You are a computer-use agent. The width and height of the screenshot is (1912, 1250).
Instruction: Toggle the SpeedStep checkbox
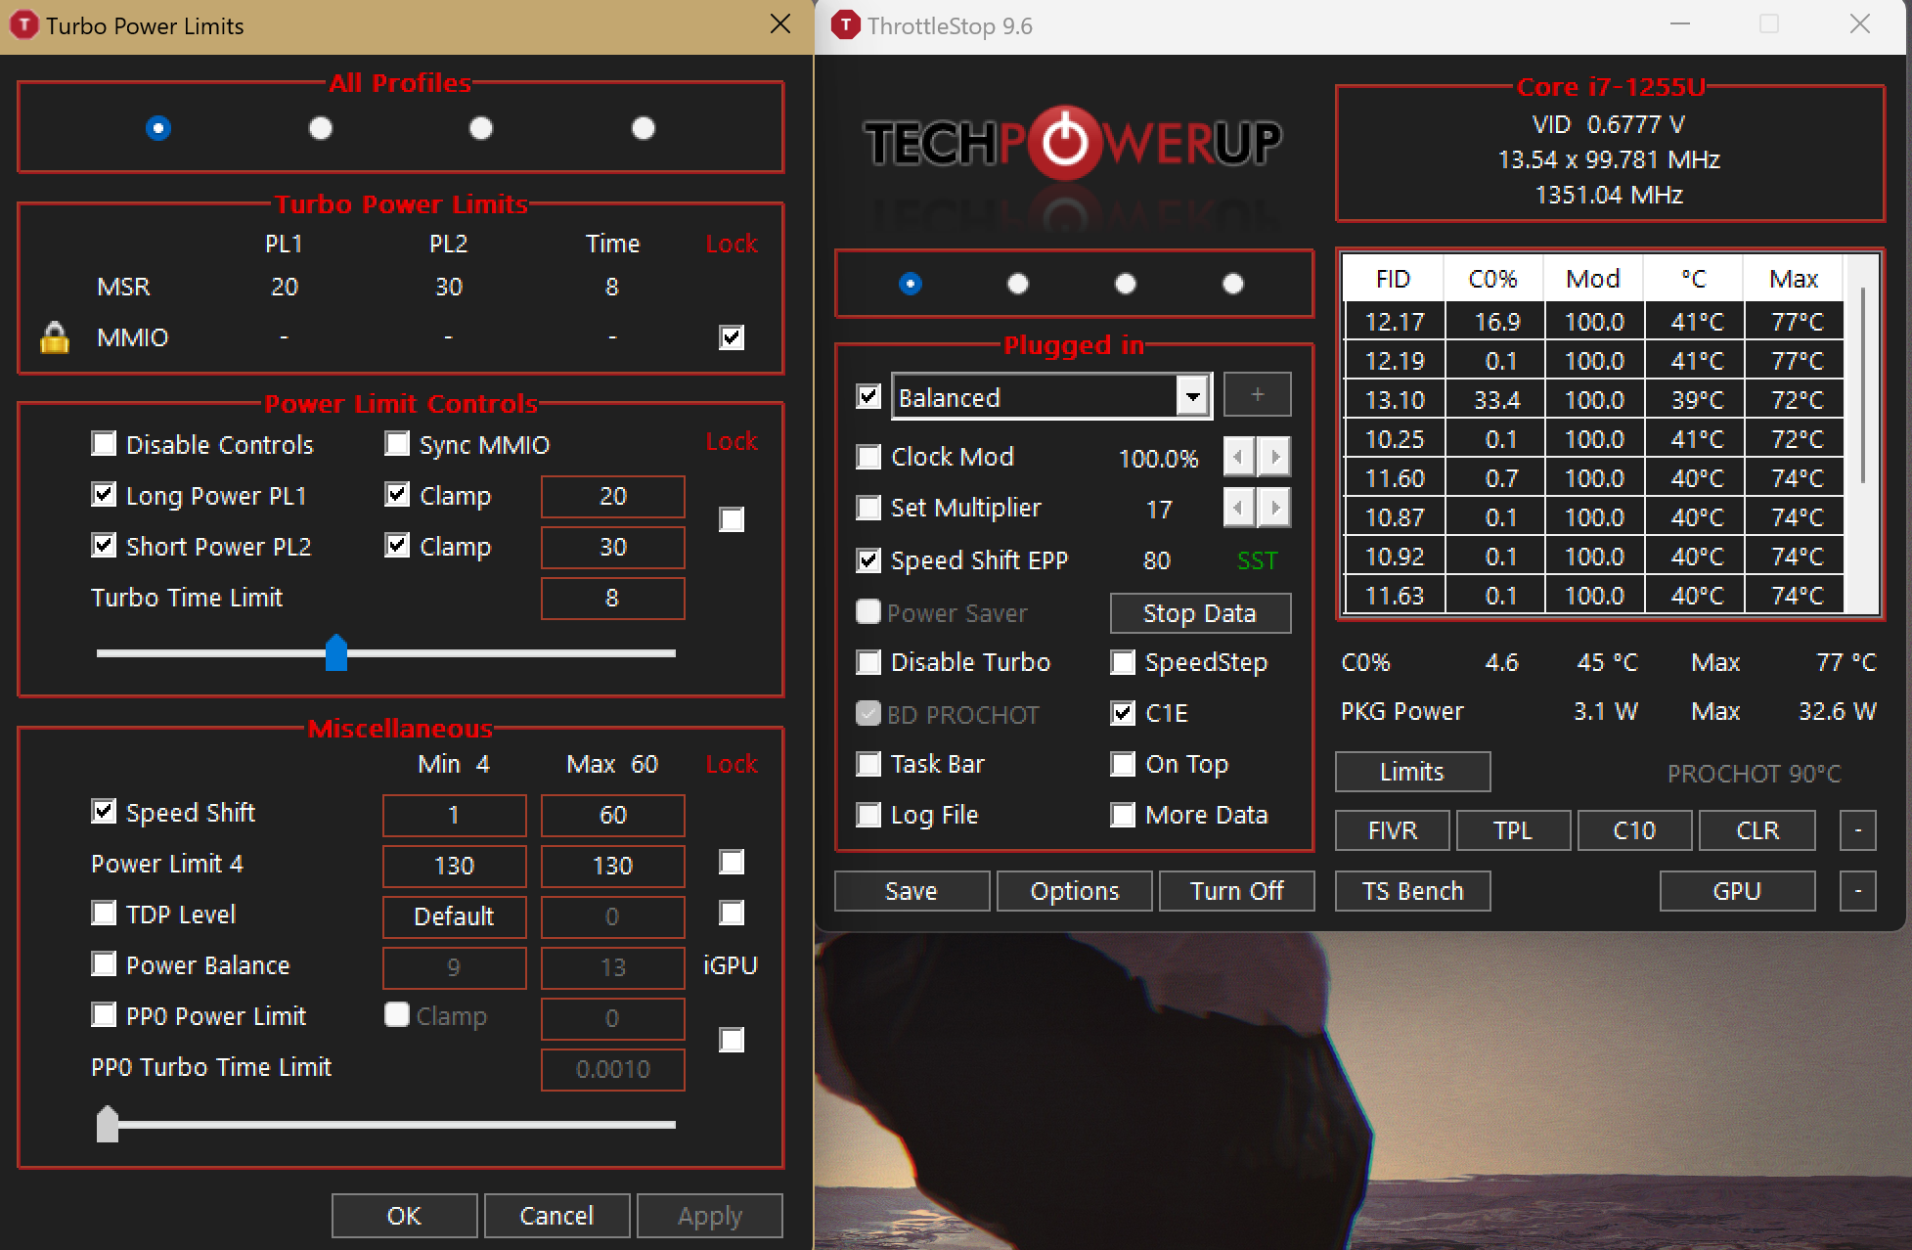click(1123, 662)
